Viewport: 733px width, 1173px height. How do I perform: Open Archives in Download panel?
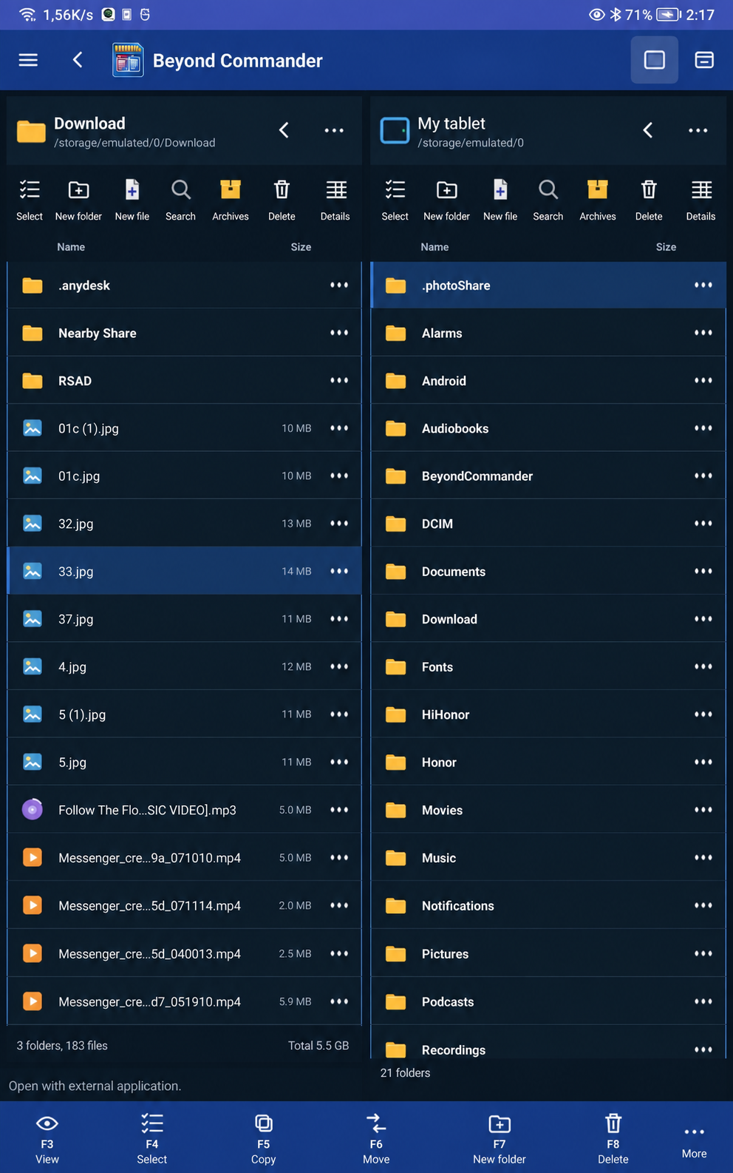(231, 200)
